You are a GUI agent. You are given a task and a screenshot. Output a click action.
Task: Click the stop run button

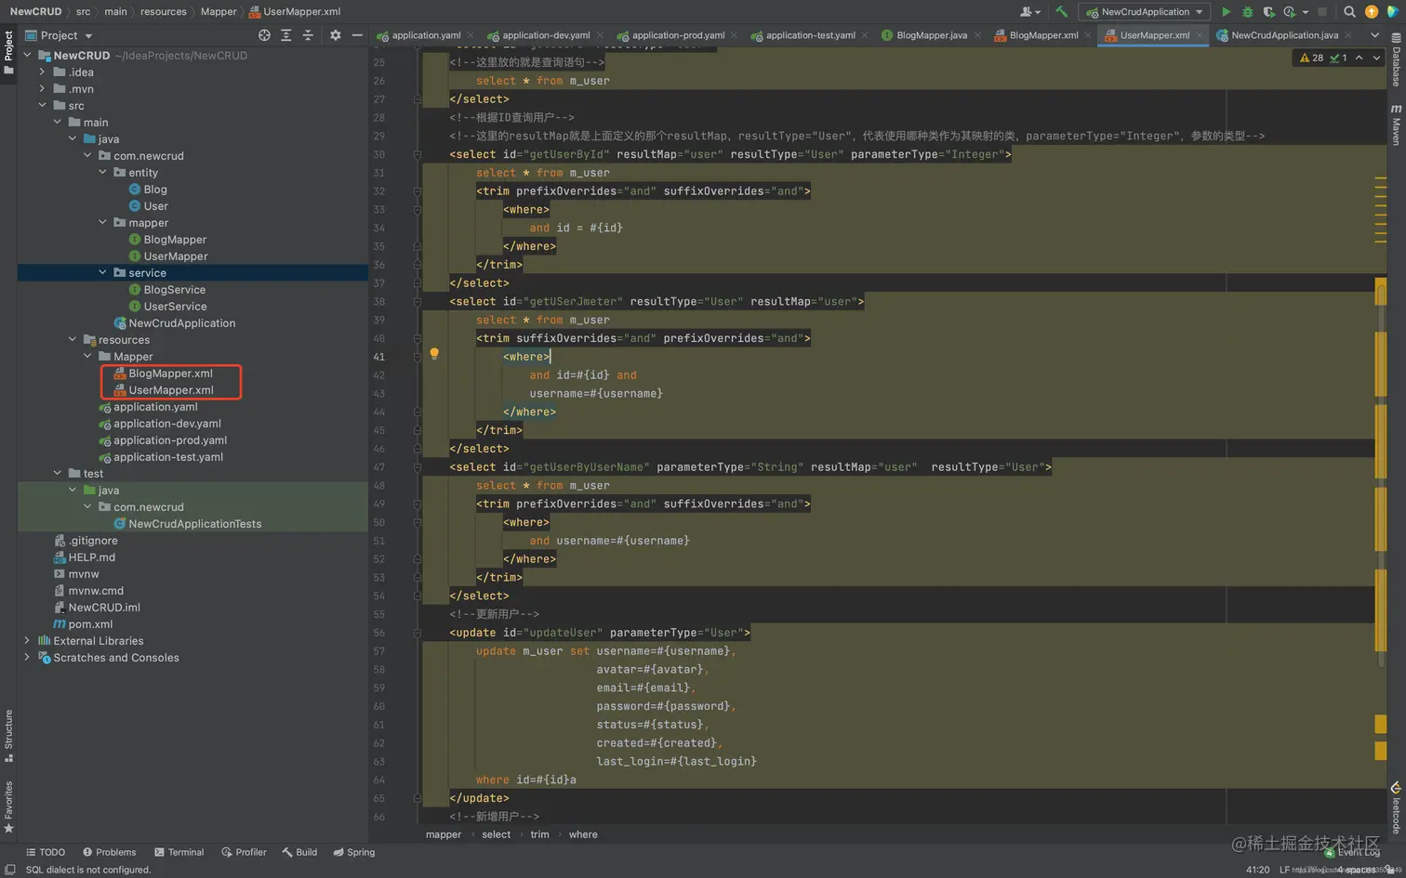coord(1322,12)
